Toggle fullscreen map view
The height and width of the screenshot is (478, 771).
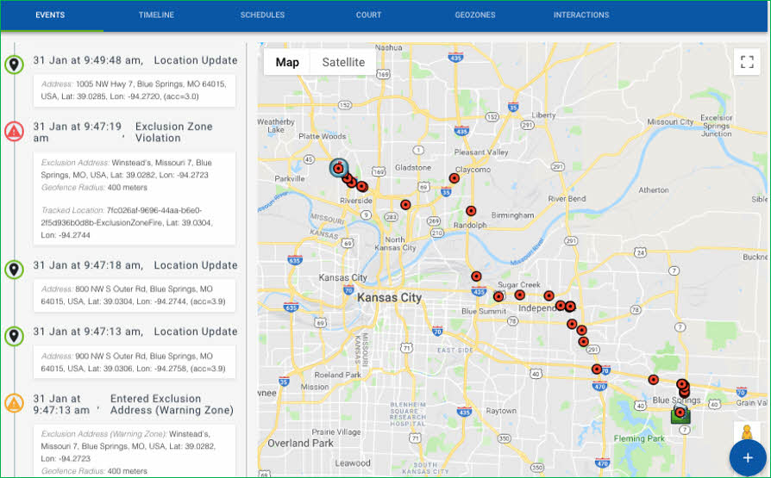tap(747, 62)
